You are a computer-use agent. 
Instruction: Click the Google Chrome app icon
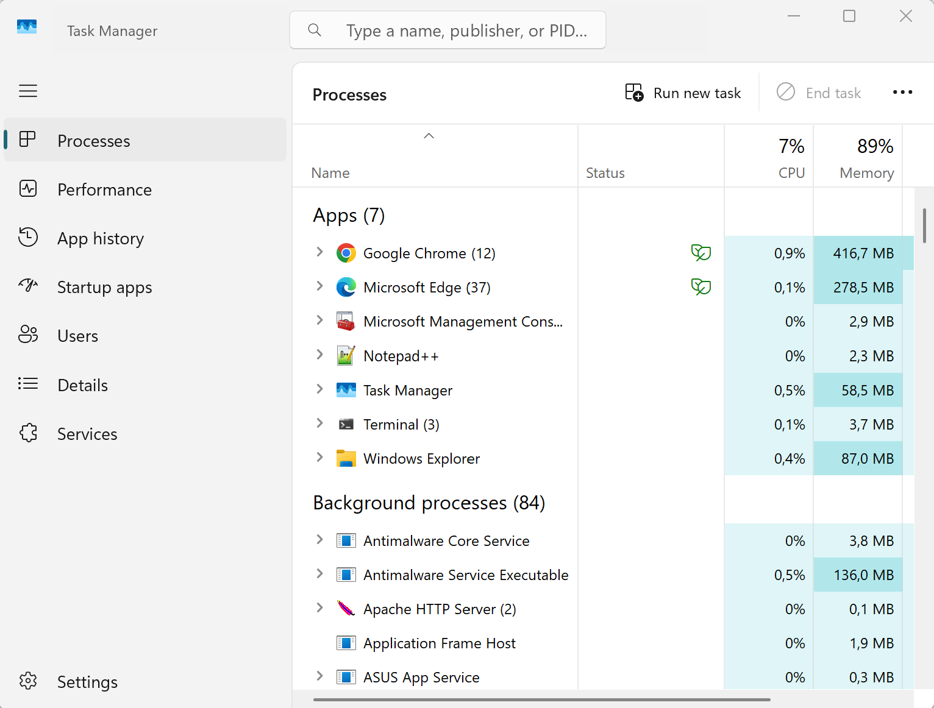point(346,253)
